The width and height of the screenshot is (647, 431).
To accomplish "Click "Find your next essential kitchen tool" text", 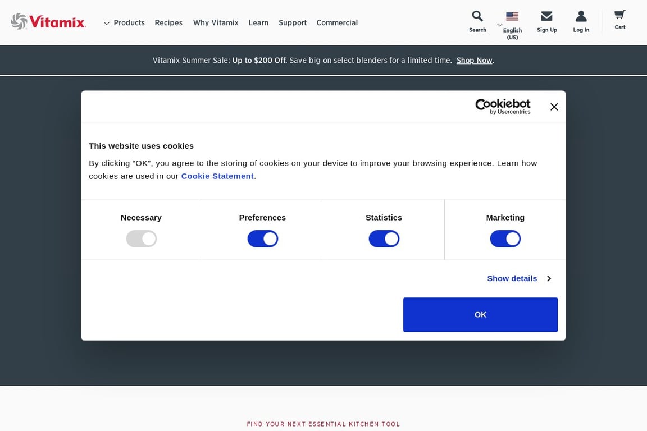I will pyautogui.click(x=323, y=424).
